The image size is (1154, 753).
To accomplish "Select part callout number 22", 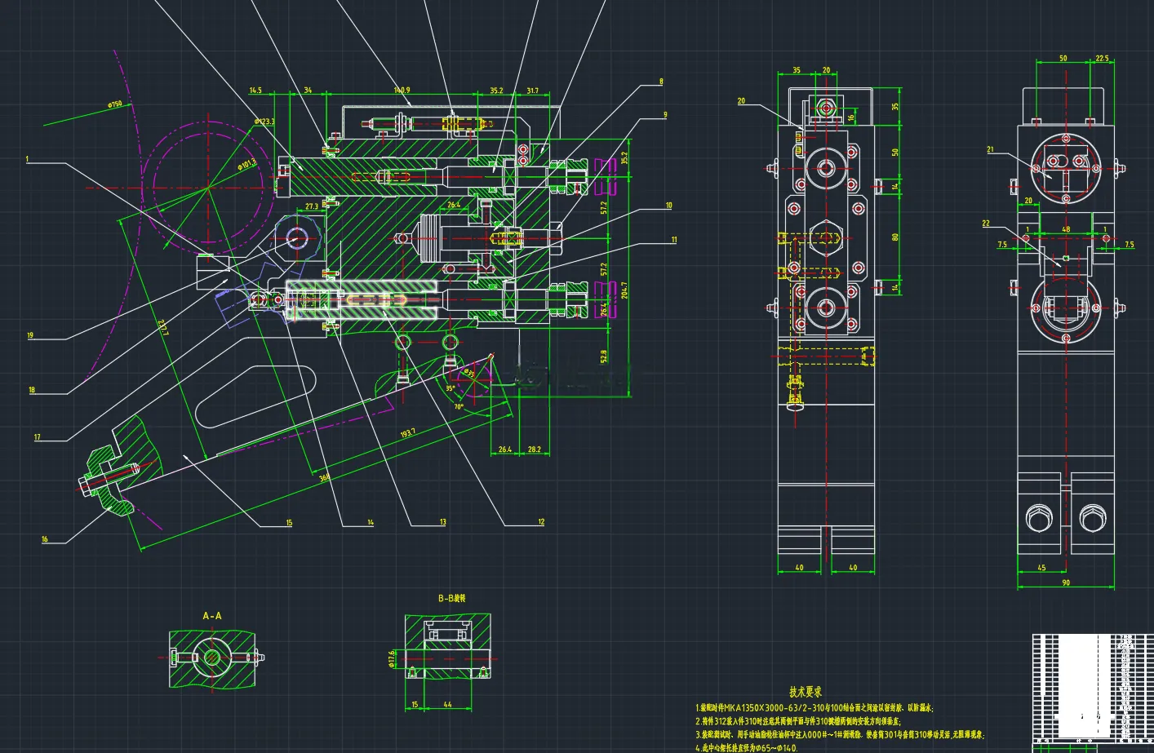I will [986, 224].
